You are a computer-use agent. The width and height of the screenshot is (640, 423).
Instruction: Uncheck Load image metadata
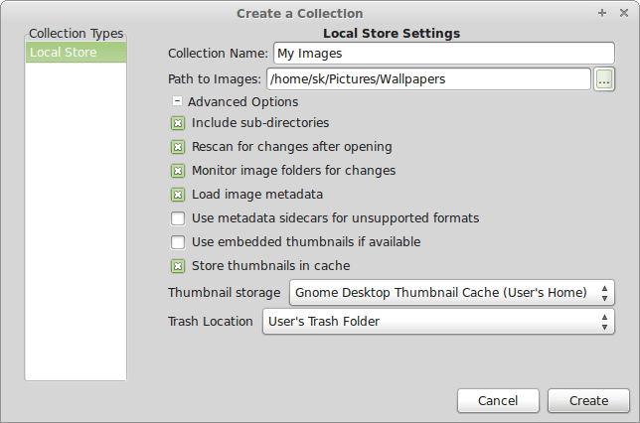178,195
